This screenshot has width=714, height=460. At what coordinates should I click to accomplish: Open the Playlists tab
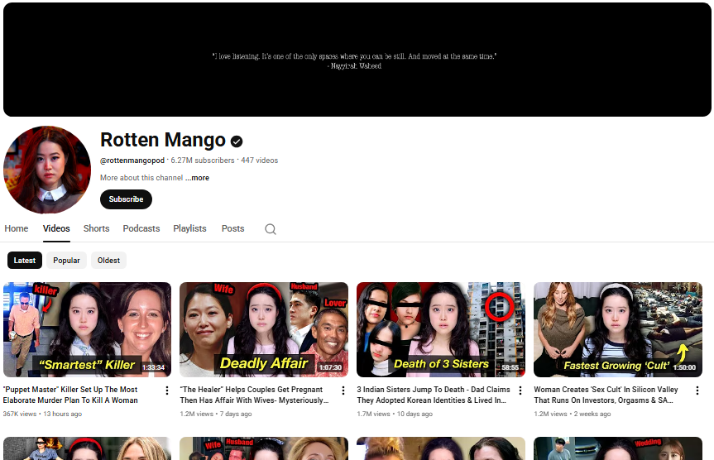click(189, 228)
